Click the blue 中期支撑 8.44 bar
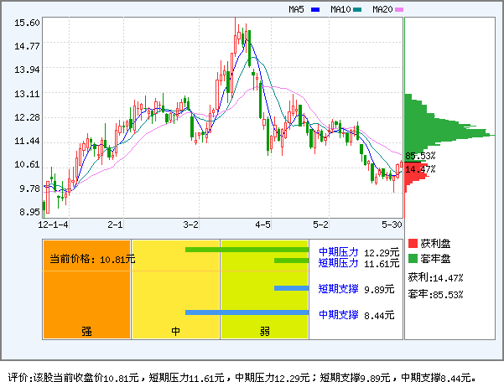The width and height of the screenshot is (504, 382). coord(247,313)
